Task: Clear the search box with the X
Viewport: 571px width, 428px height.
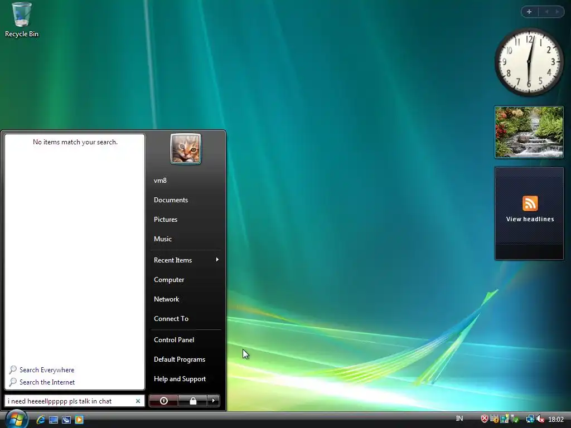Action: coord(138,401)
